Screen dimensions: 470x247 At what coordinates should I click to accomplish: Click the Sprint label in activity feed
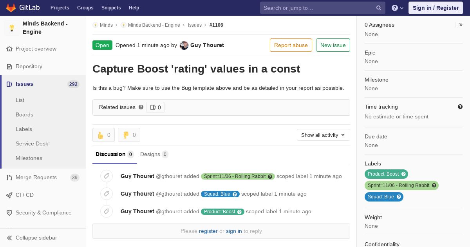point(238,176)
